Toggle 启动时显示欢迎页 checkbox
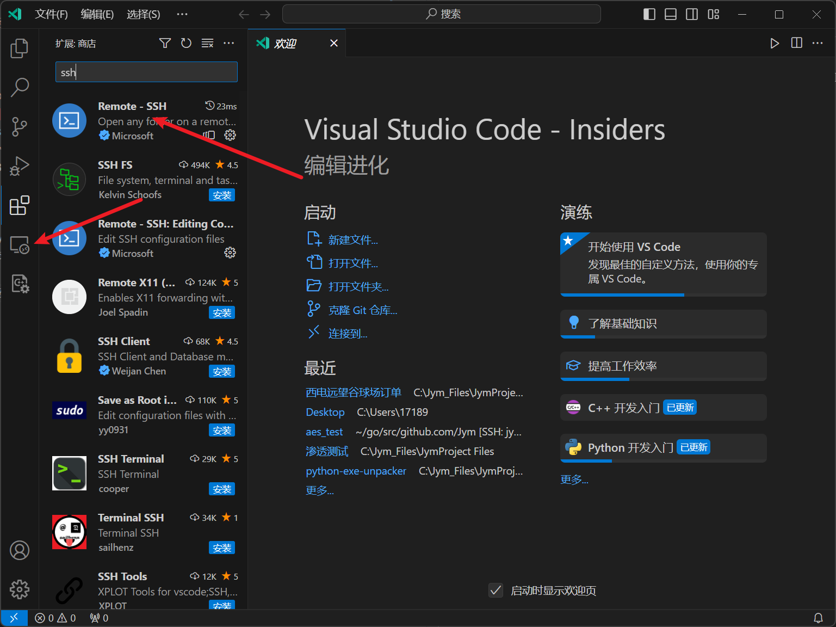This screenshot has width=836, height=627. (x=496, y=591)
